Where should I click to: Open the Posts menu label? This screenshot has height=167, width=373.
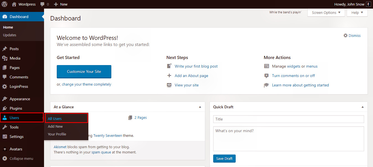(14, 49)
